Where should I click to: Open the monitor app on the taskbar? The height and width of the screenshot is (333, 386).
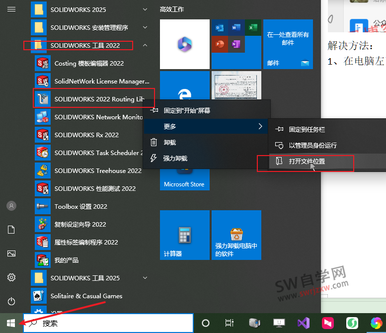point(279,323)
